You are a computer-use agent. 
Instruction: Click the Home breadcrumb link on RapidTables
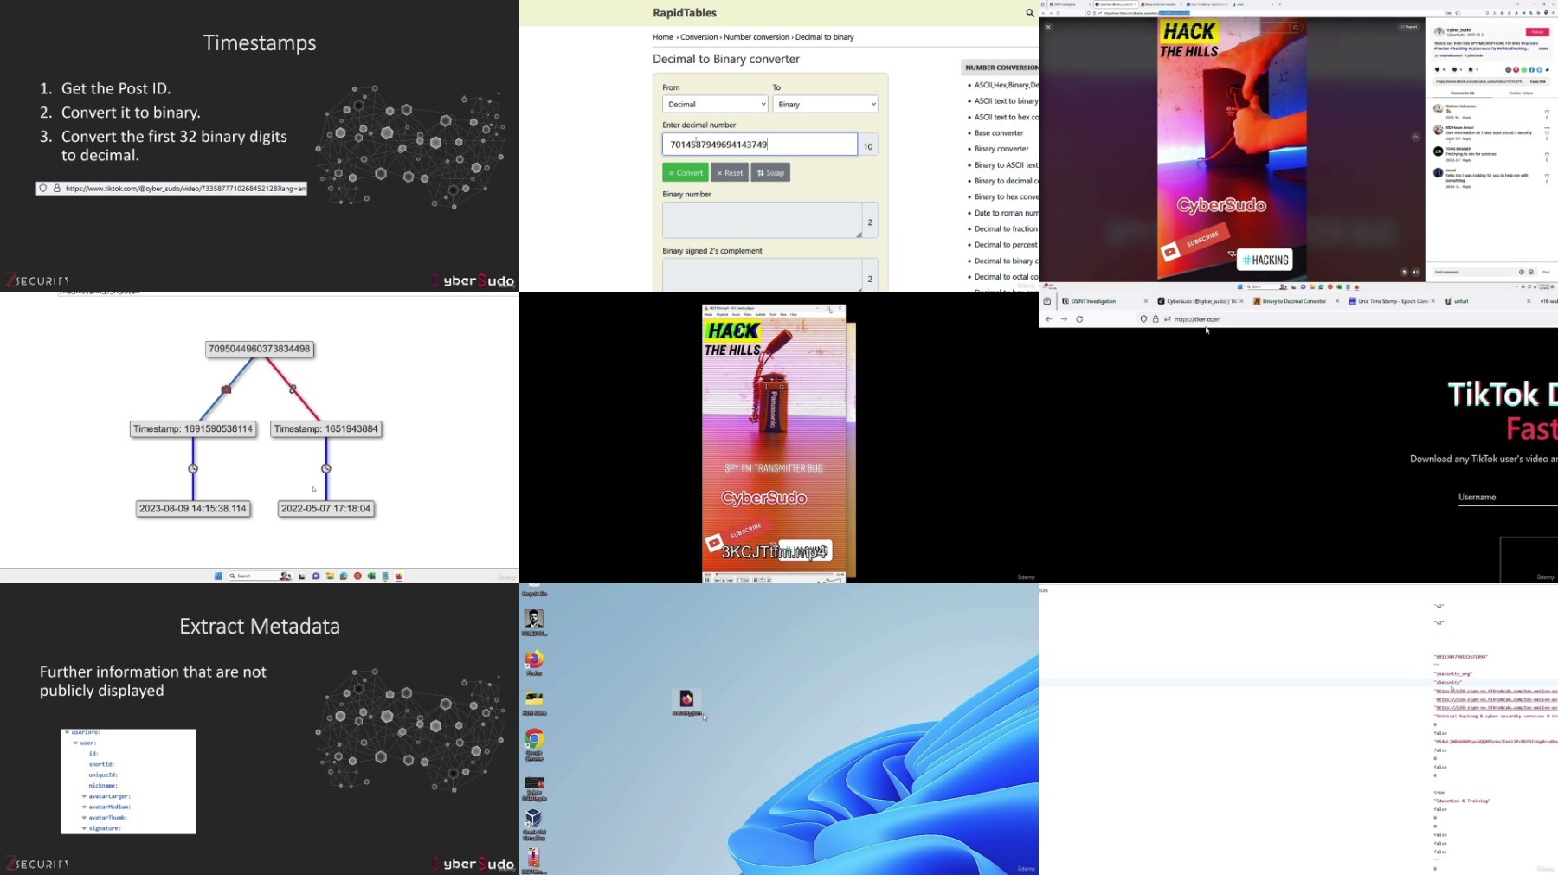click(663, 37)
